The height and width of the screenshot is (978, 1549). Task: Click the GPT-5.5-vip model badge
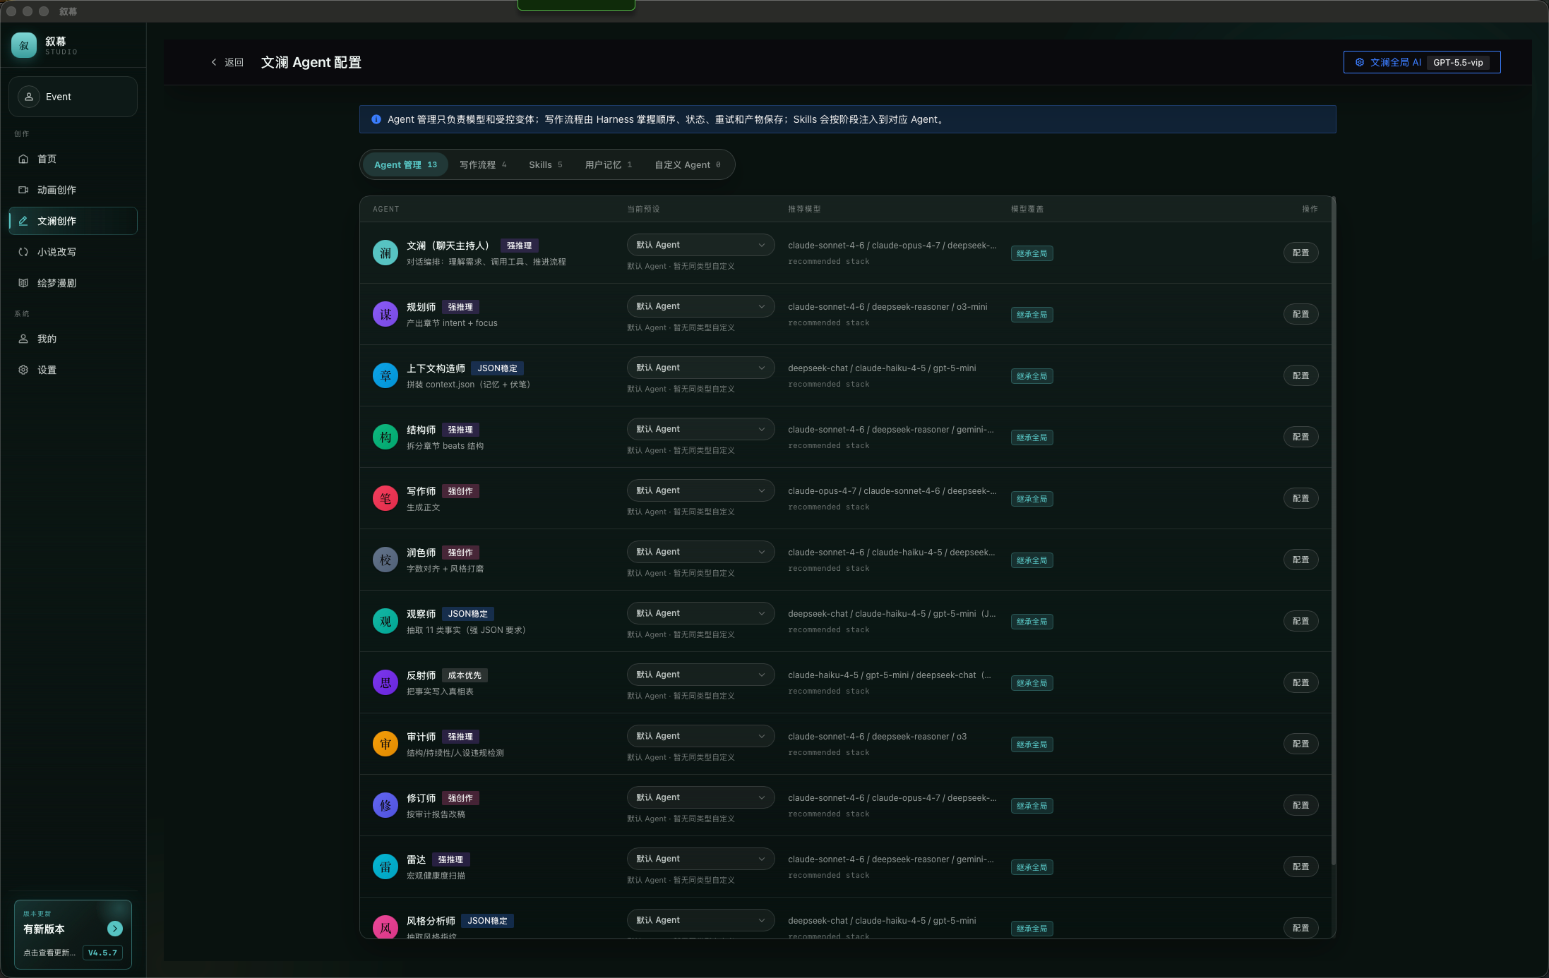pos(1458,62)
